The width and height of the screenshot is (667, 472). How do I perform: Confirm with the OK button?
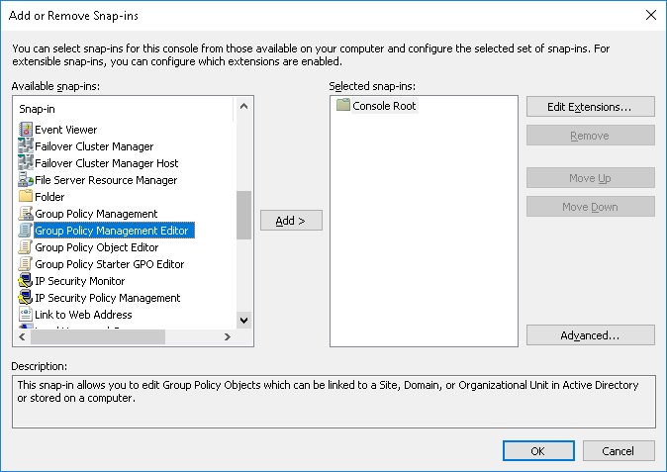tap(537, 451)
